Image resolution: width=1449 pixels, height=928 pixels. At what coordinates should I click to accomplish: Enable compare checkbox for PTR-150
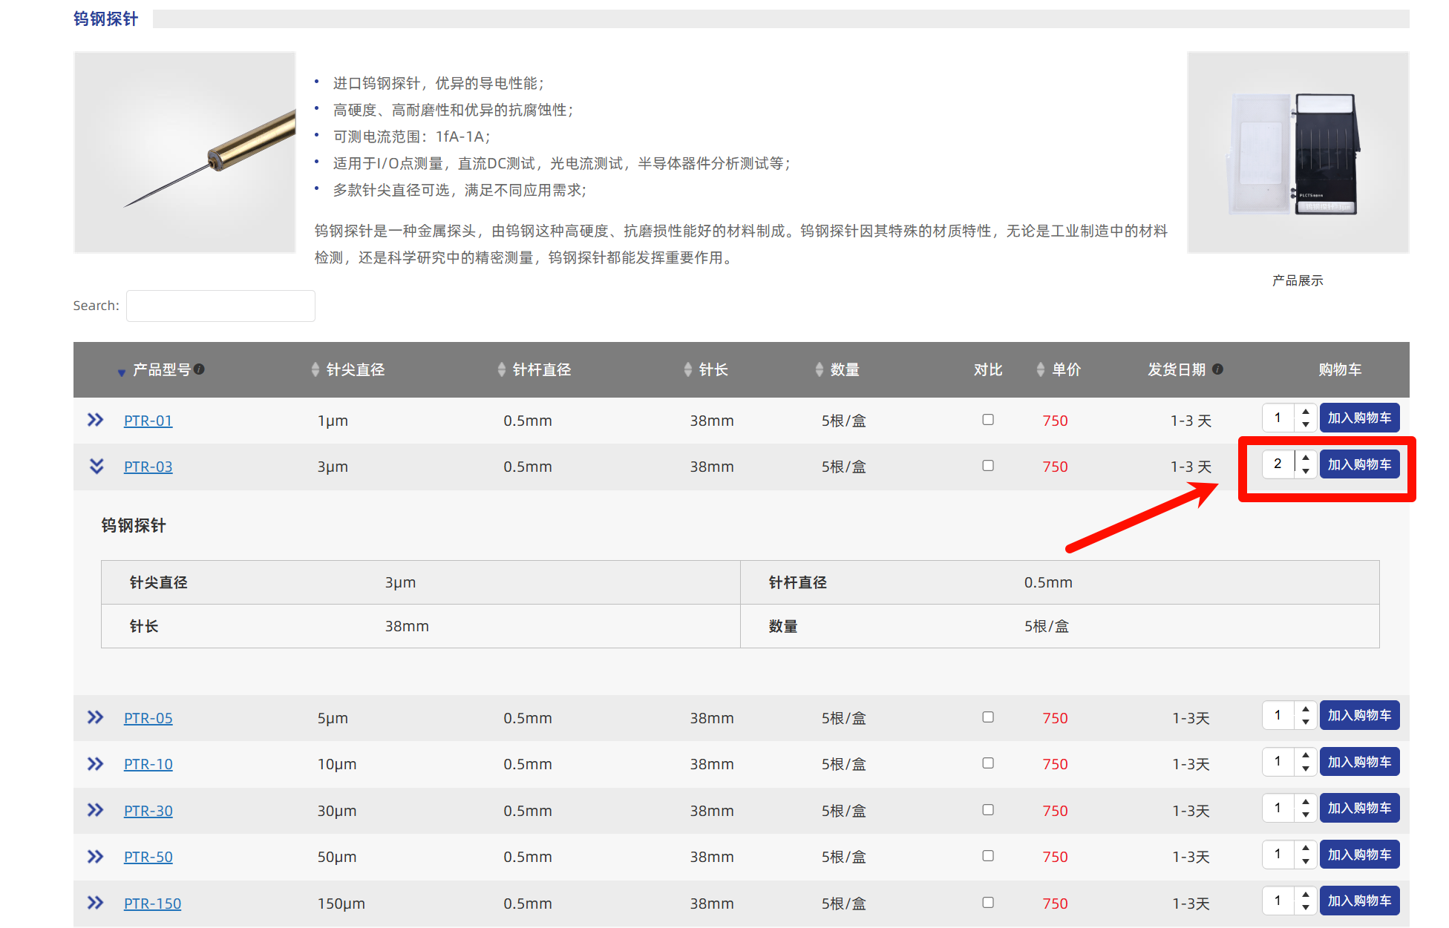988,903
